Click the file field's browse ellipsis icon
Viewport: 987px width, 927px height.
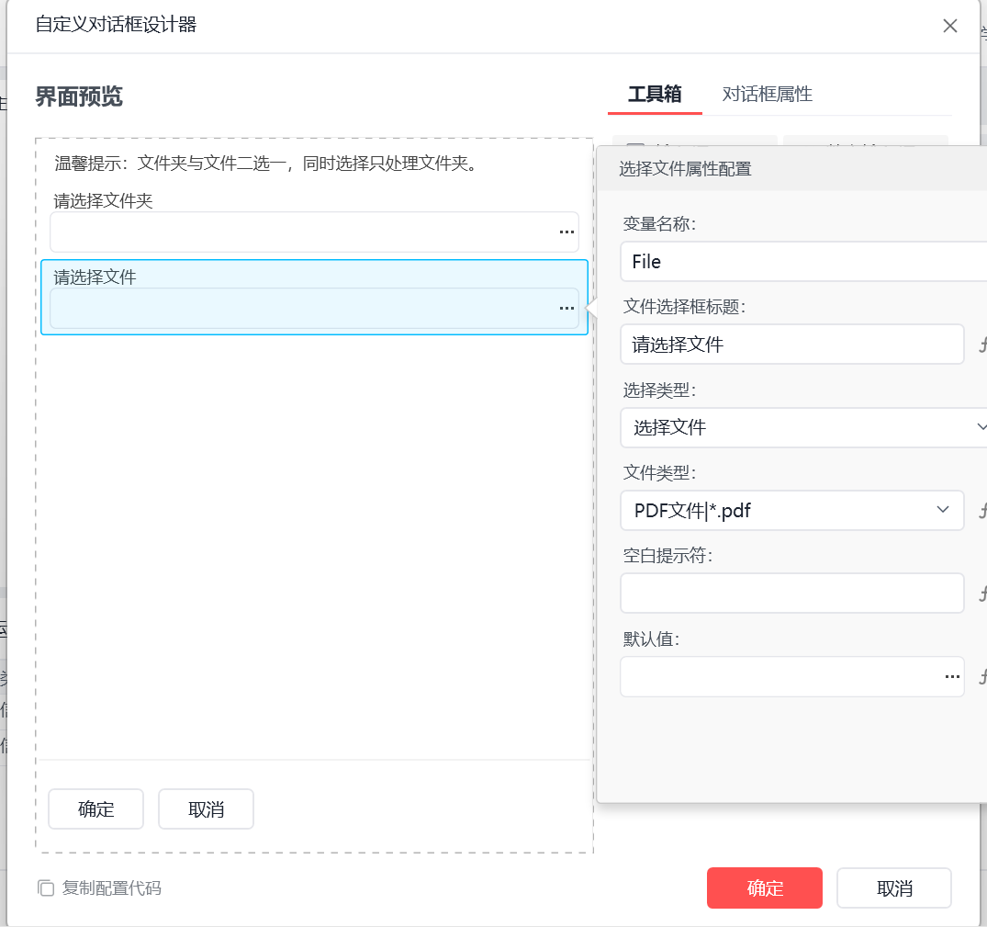pyautogui.click(x=566, y=309)
